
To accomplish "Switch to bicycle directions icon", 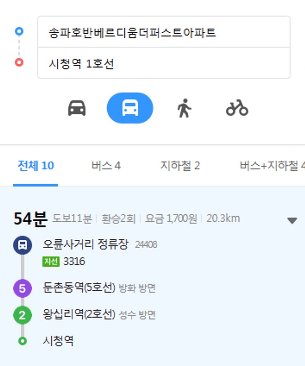I will (237, 108).
